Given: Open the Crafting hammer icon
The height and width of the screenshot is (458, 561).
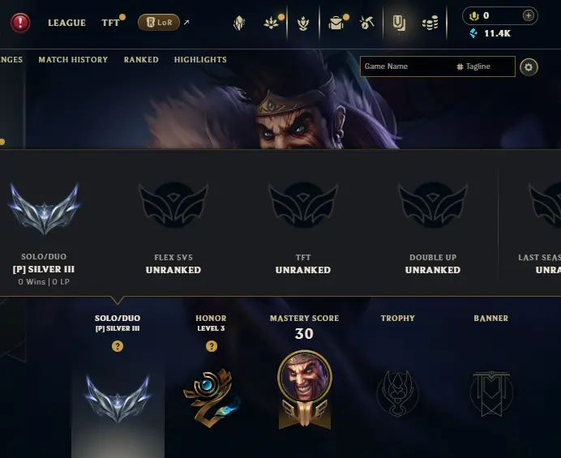Looking at the screenshot, I should pyautogui.click(x=366, y=24).
